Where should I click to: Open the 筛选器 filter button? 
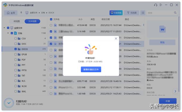click(131, 13)
